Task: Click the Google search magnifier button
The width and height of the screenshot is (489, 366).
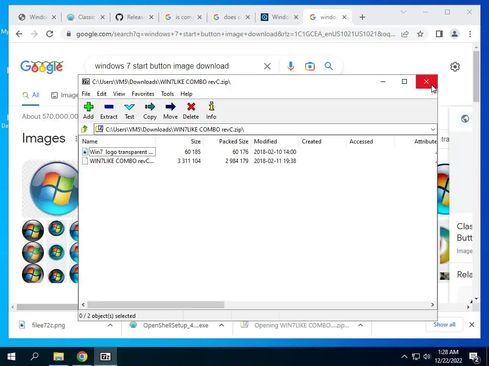Action: point(329,66)
